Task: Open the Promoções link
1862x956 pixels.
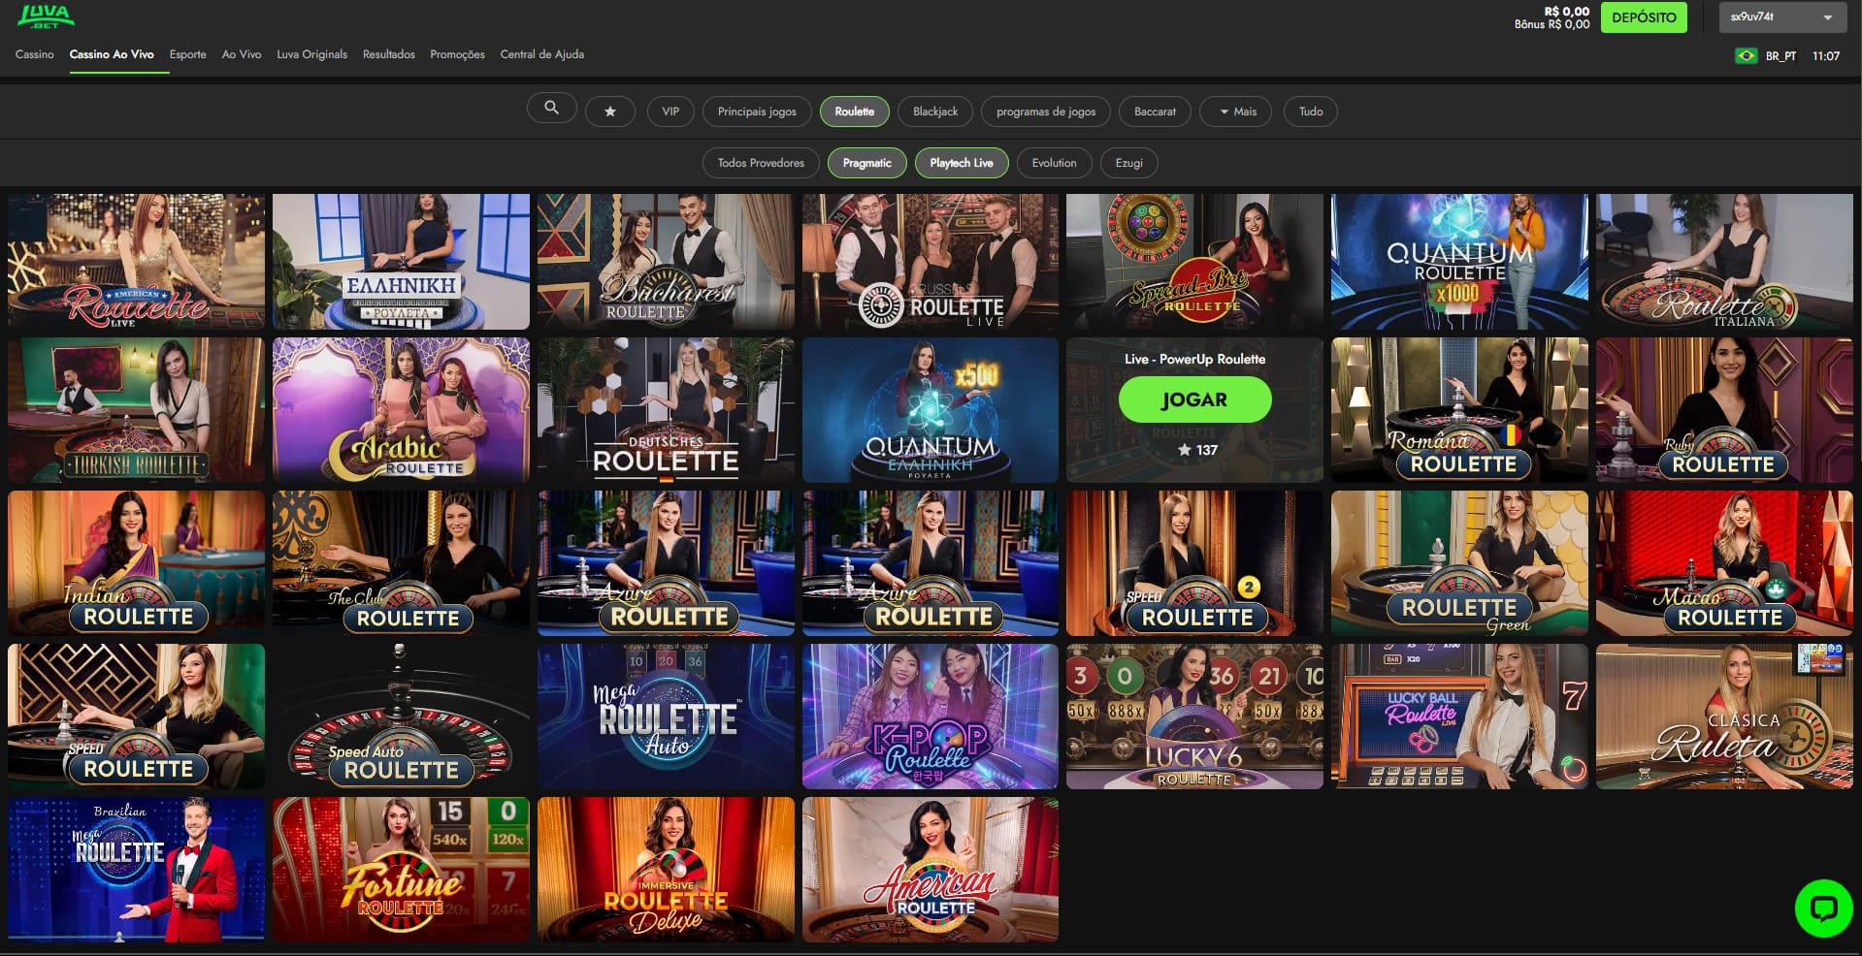Action: click(457, 54)
